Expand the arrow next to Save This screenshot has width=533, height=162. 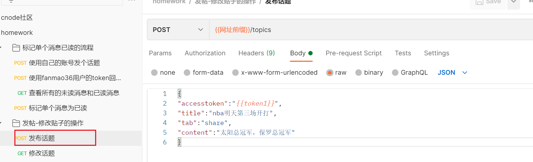point(513,3)
